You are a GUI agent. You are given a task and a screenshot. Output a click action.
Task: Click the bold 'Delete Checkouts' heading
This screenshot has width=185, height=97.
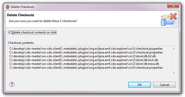click(20, 15)
